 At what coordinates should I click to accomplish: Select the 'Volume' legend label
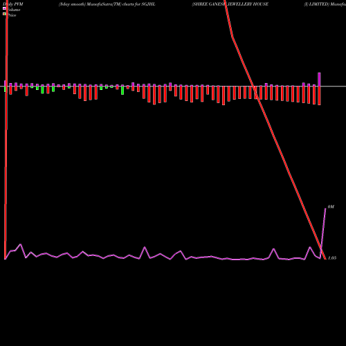tap(14, 10)
